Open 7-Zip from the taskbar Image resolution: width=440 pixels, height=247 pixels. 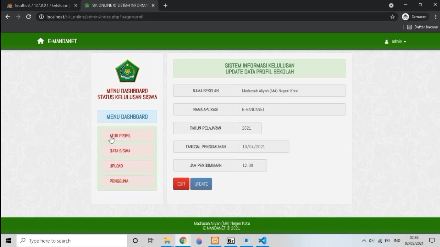tap(231, 240)
